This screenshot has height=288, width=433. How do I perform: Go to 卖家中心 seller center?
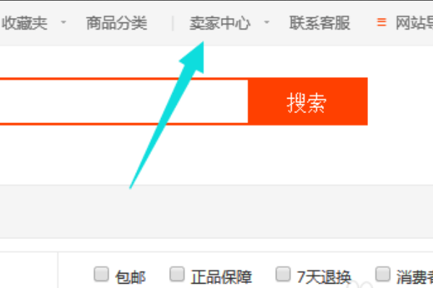(x=220, y=22)
